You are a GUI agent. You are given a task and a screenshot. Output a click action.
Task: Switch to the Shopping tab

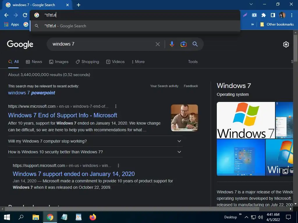point(87,62)
